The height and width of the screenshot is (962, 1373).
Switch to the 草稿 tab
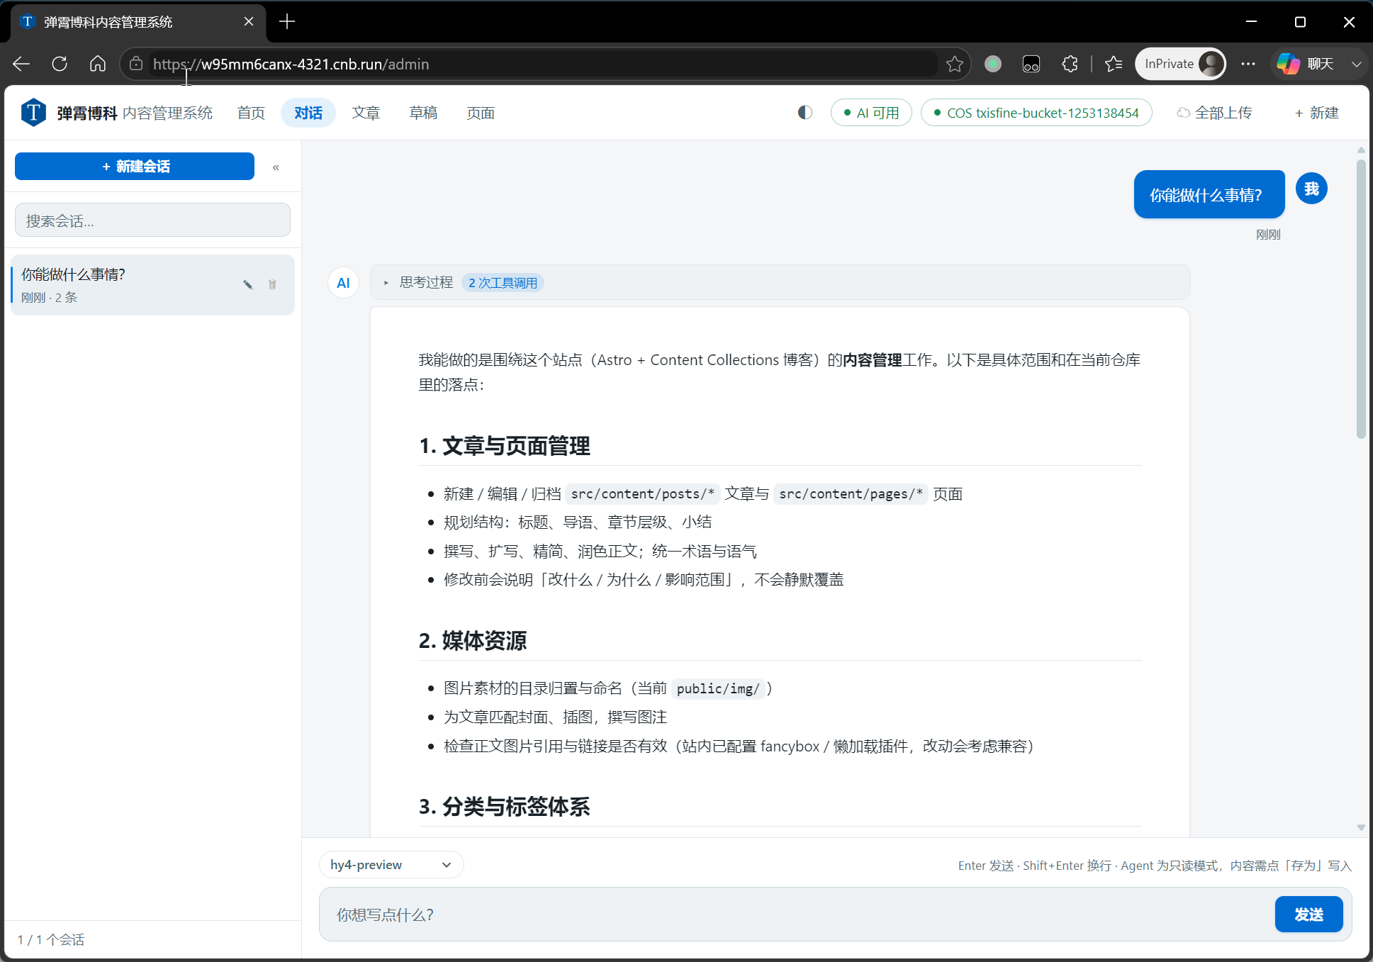point(423,113)
